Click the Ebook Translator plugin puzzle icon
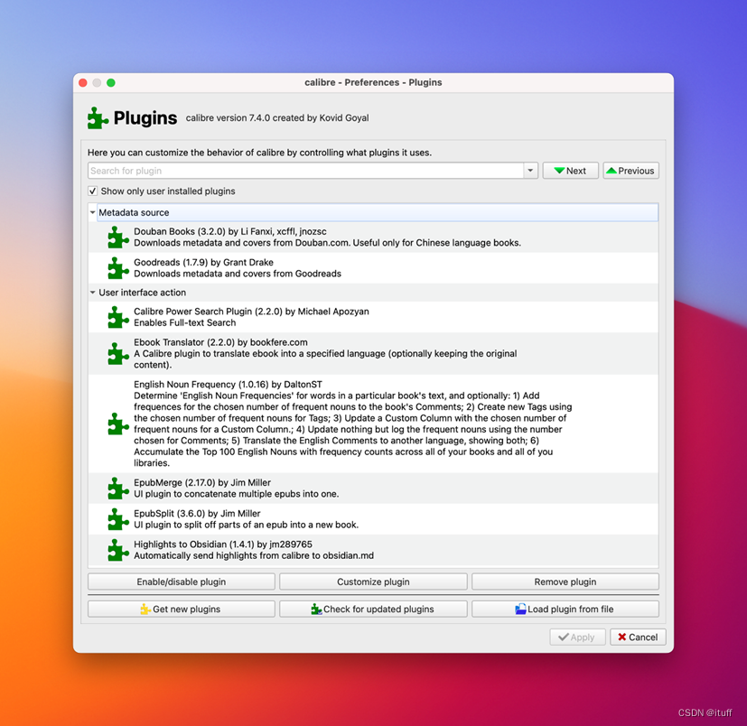Screen dimensions: 747x726 (x=118, y=353)
